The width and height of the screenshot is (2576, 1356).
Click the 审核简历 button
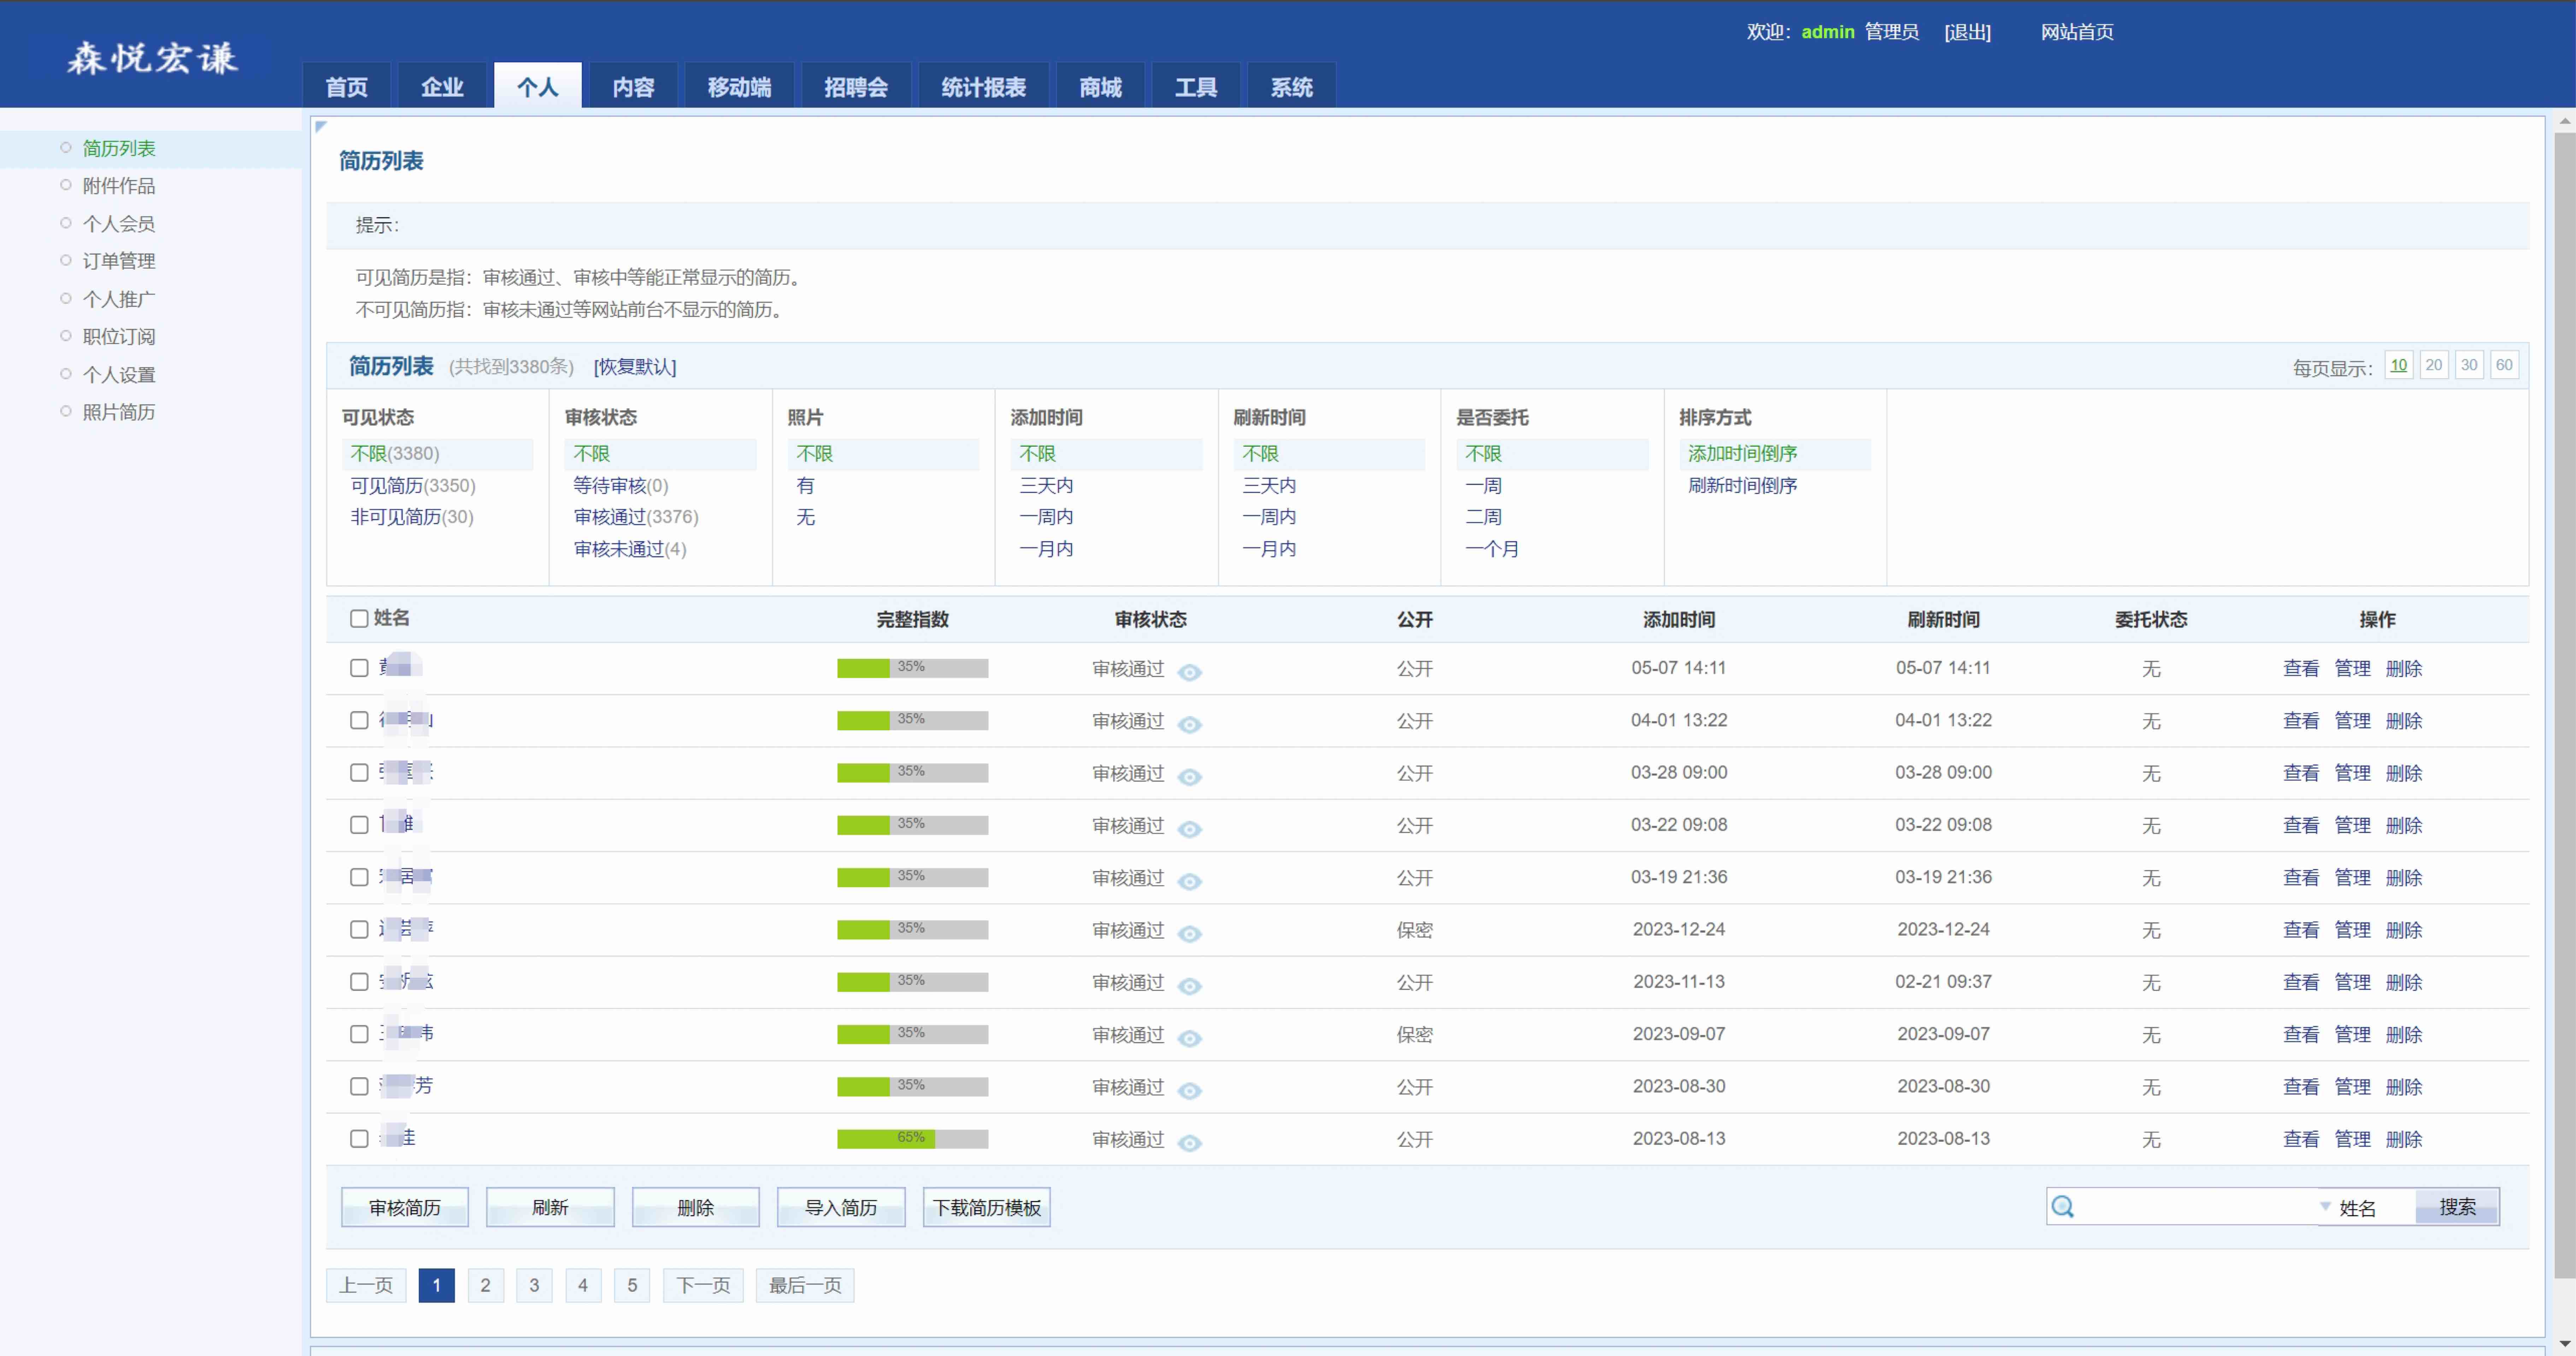405,1207
